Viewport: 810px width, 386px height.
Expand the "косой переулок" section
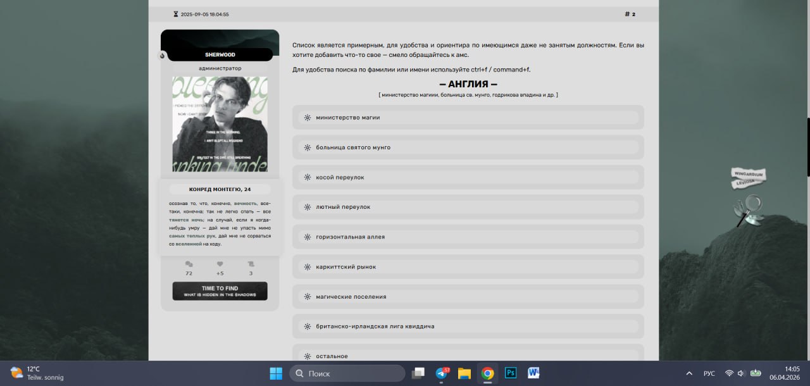468,177
